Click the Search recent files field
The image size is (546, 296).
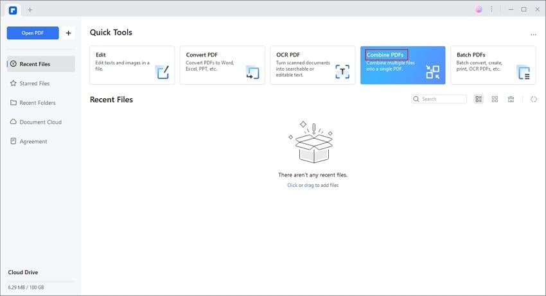point(439,99)
